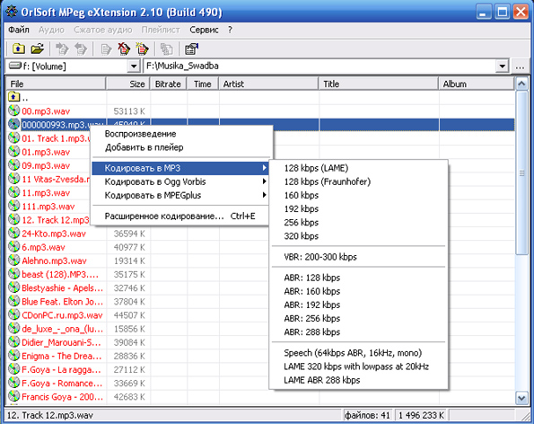Expand Кодировать в MP3 submenu

pos(180,168)
